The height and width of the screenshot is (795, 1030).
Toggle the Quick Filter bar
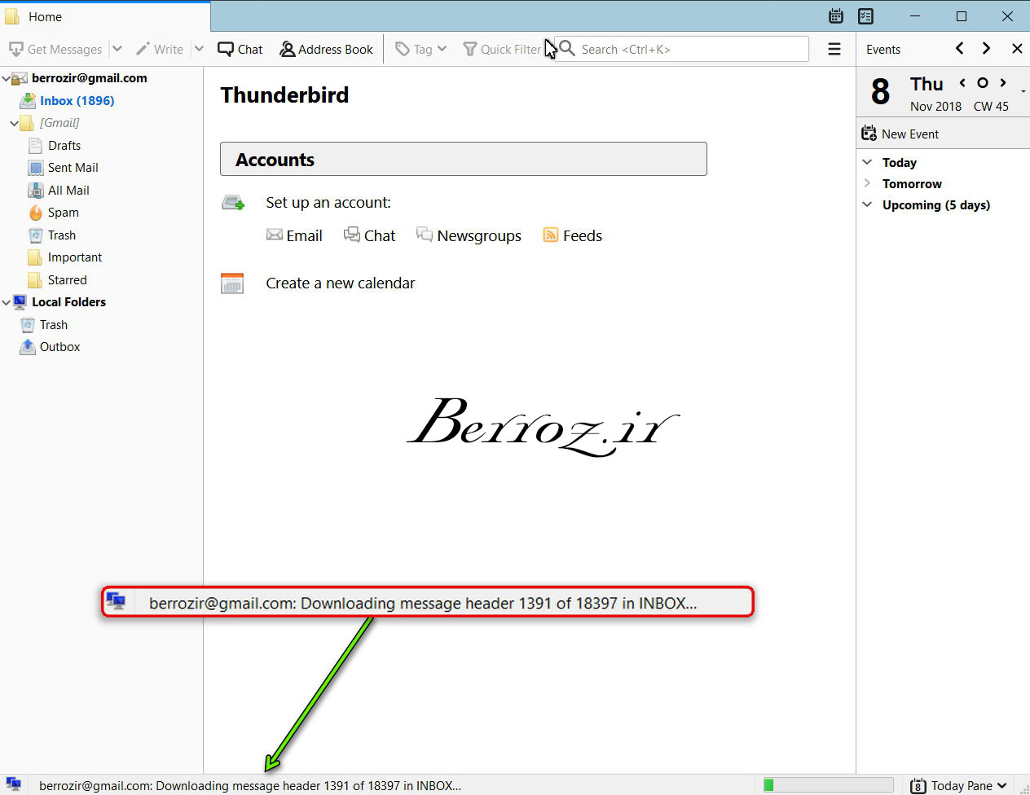[502, 50]
